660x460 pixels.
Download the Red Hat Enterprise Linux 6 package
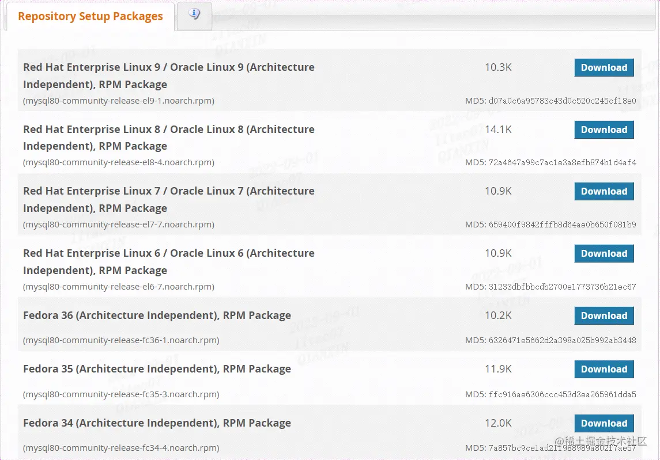point(604,253)
